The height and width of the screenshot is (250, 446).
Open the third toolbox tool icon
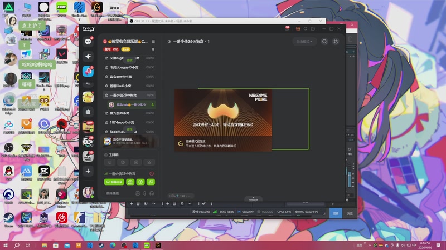coord(136,162)
